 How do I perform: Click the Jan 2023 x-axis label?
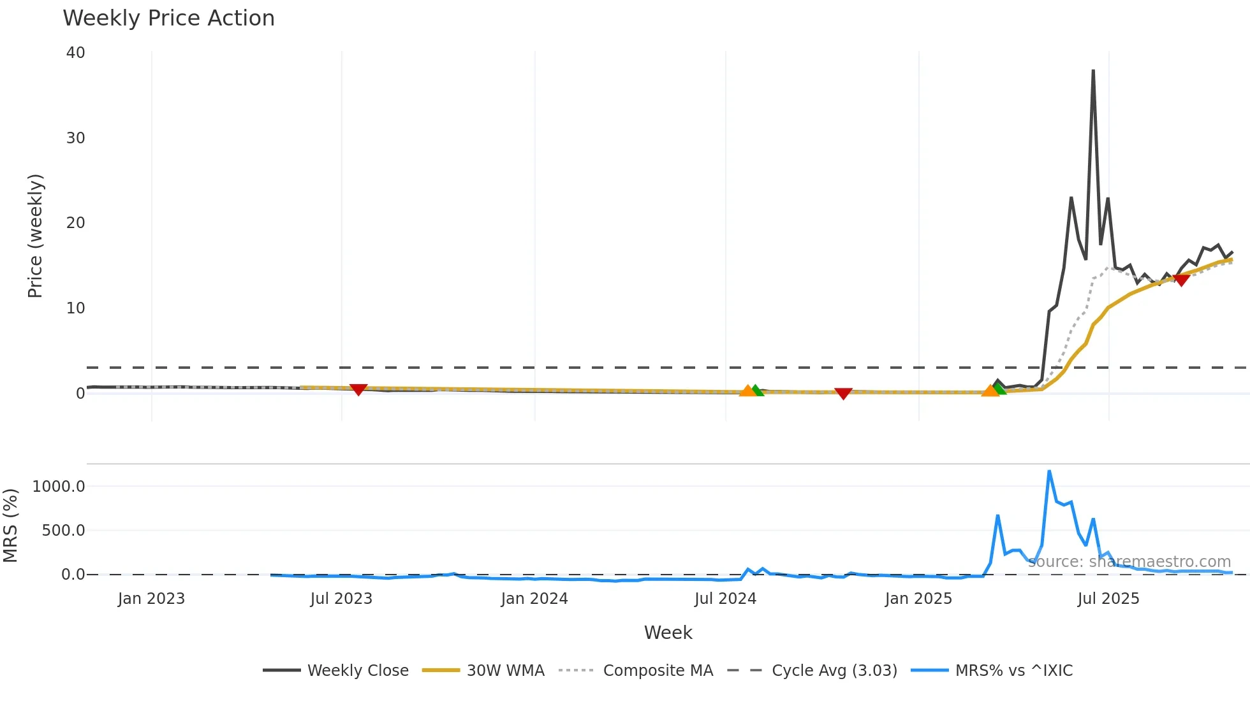151,599
